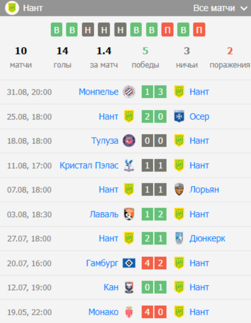Viewport: 251px width, 323px height.
Task: Select the Кристал Пэлас club crest
Action: point(129,165)
